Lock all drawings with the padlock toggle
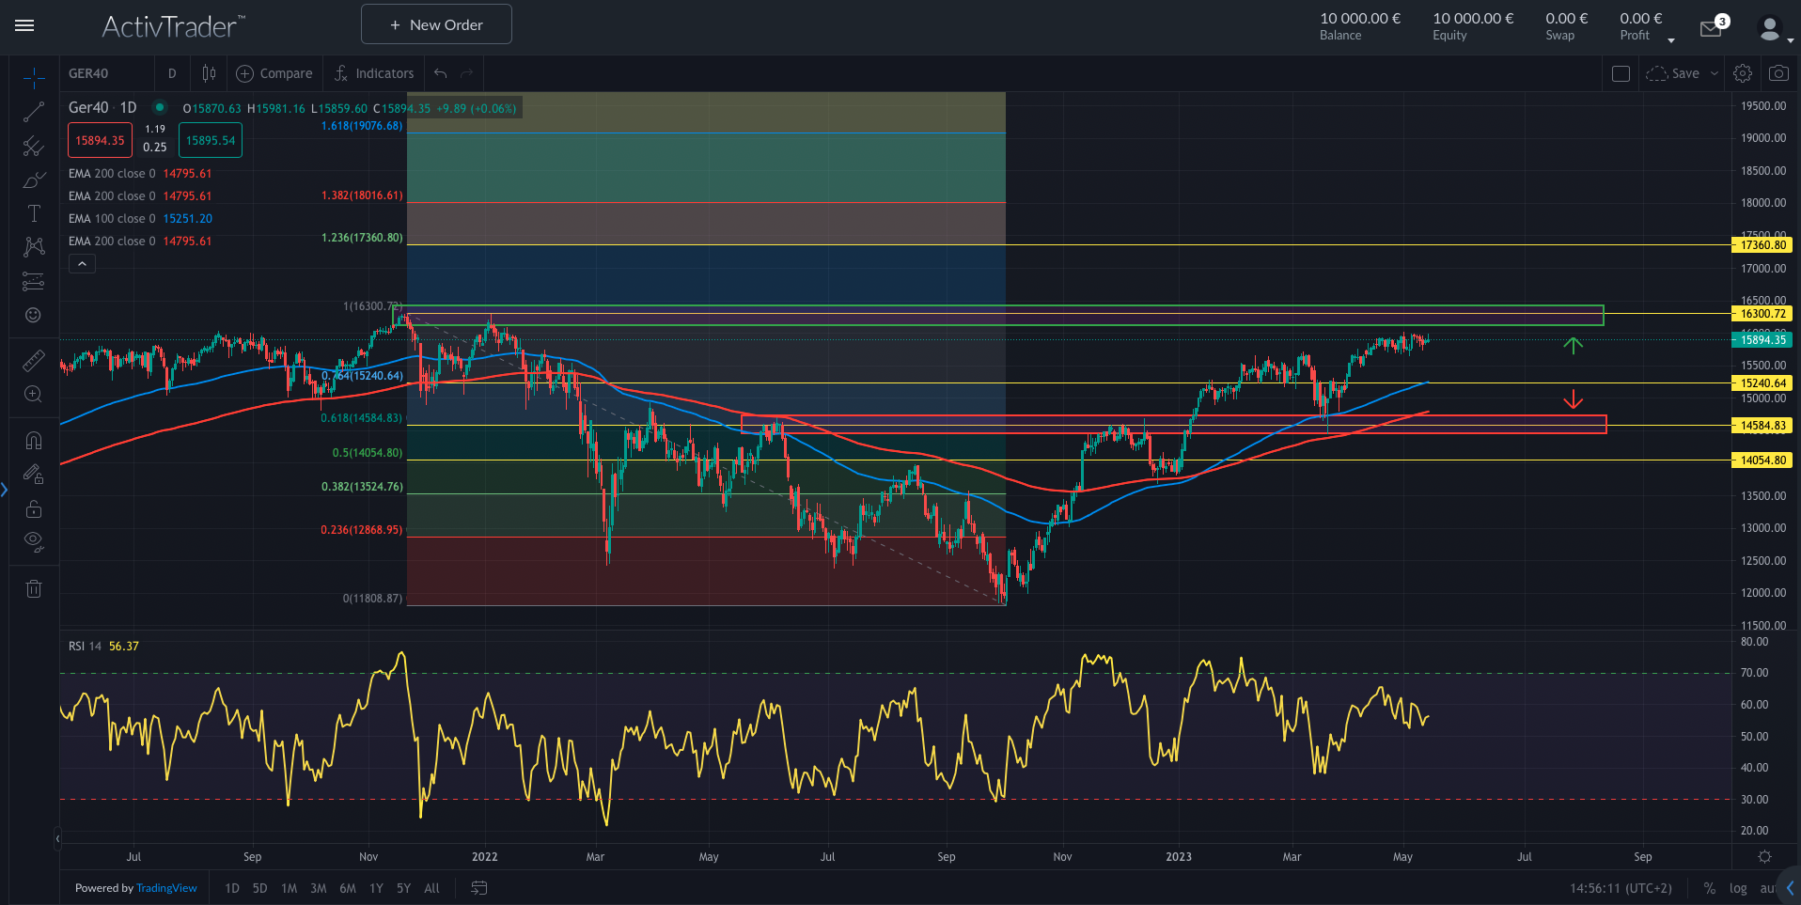The width and height of the screenshot is (1801, 905). tap(34, 508)
